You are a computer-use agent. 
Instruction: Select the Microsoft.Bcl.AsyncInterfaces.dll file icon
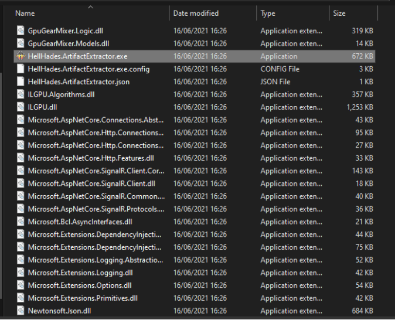pyautogui.click(x=21, y=222)
